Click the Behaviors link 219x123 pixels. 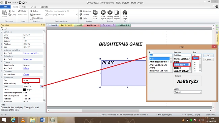(28, 59)
